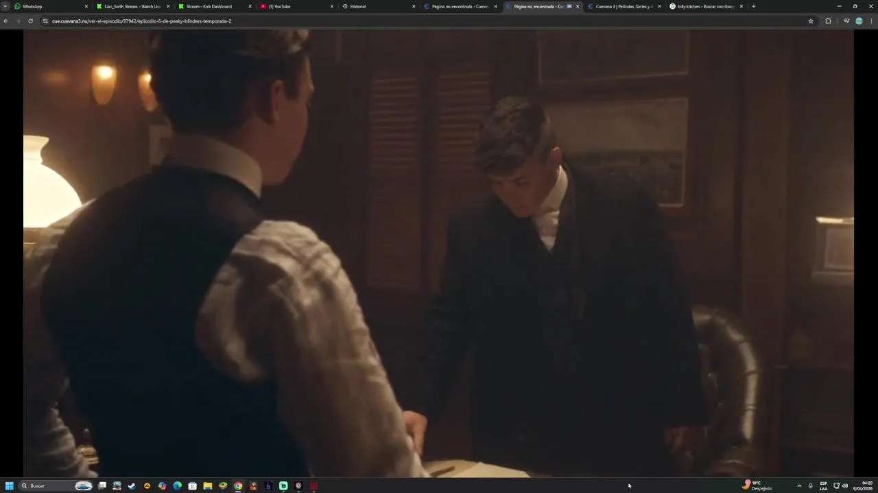Open the network settings tray icon

point(836,485)
